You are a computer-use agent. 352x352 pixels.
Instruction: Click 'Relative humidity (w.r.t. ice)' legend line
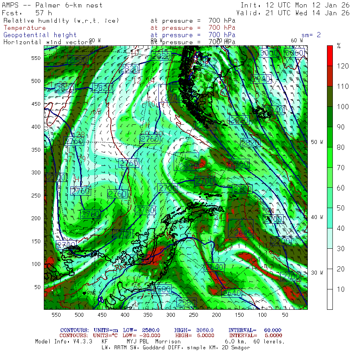61,21
